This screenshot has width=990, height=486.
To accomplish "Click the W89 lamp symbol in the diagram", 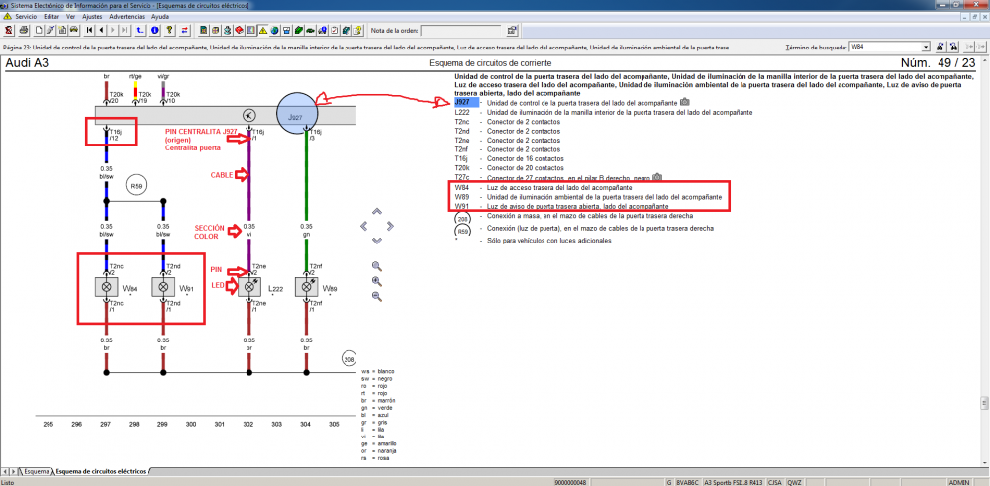I will [306, 287].
